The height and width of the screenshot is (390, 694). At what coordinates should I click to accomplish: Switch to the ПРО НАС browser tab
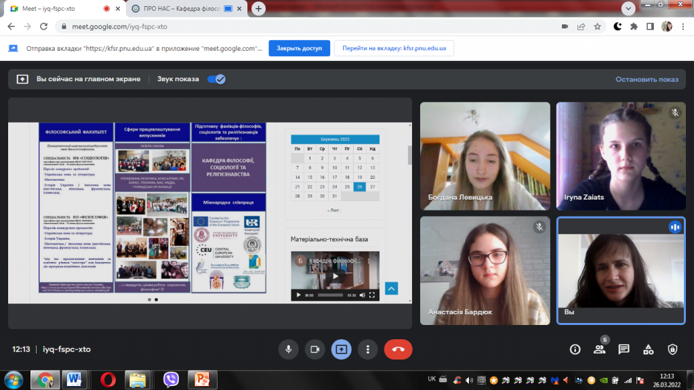187,8
